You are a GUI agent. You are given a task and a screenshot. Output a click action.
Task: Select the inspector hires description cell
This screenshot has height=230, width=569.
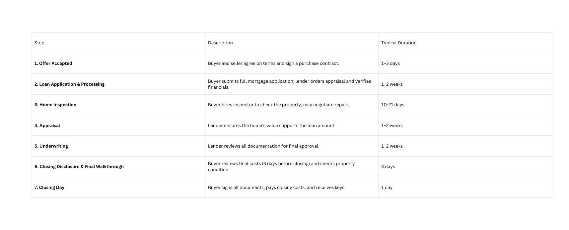[x=292, y=105]
